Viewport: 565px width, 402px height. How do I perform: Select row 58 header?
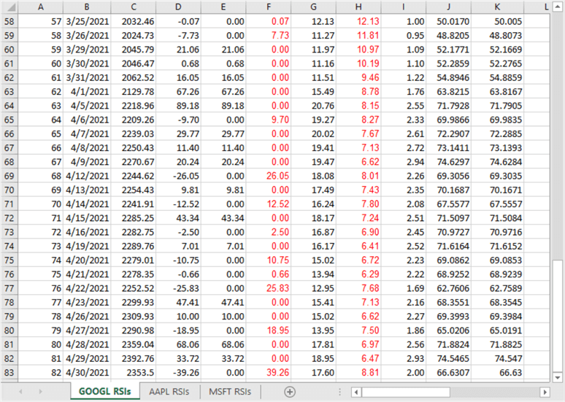point(9,21)
